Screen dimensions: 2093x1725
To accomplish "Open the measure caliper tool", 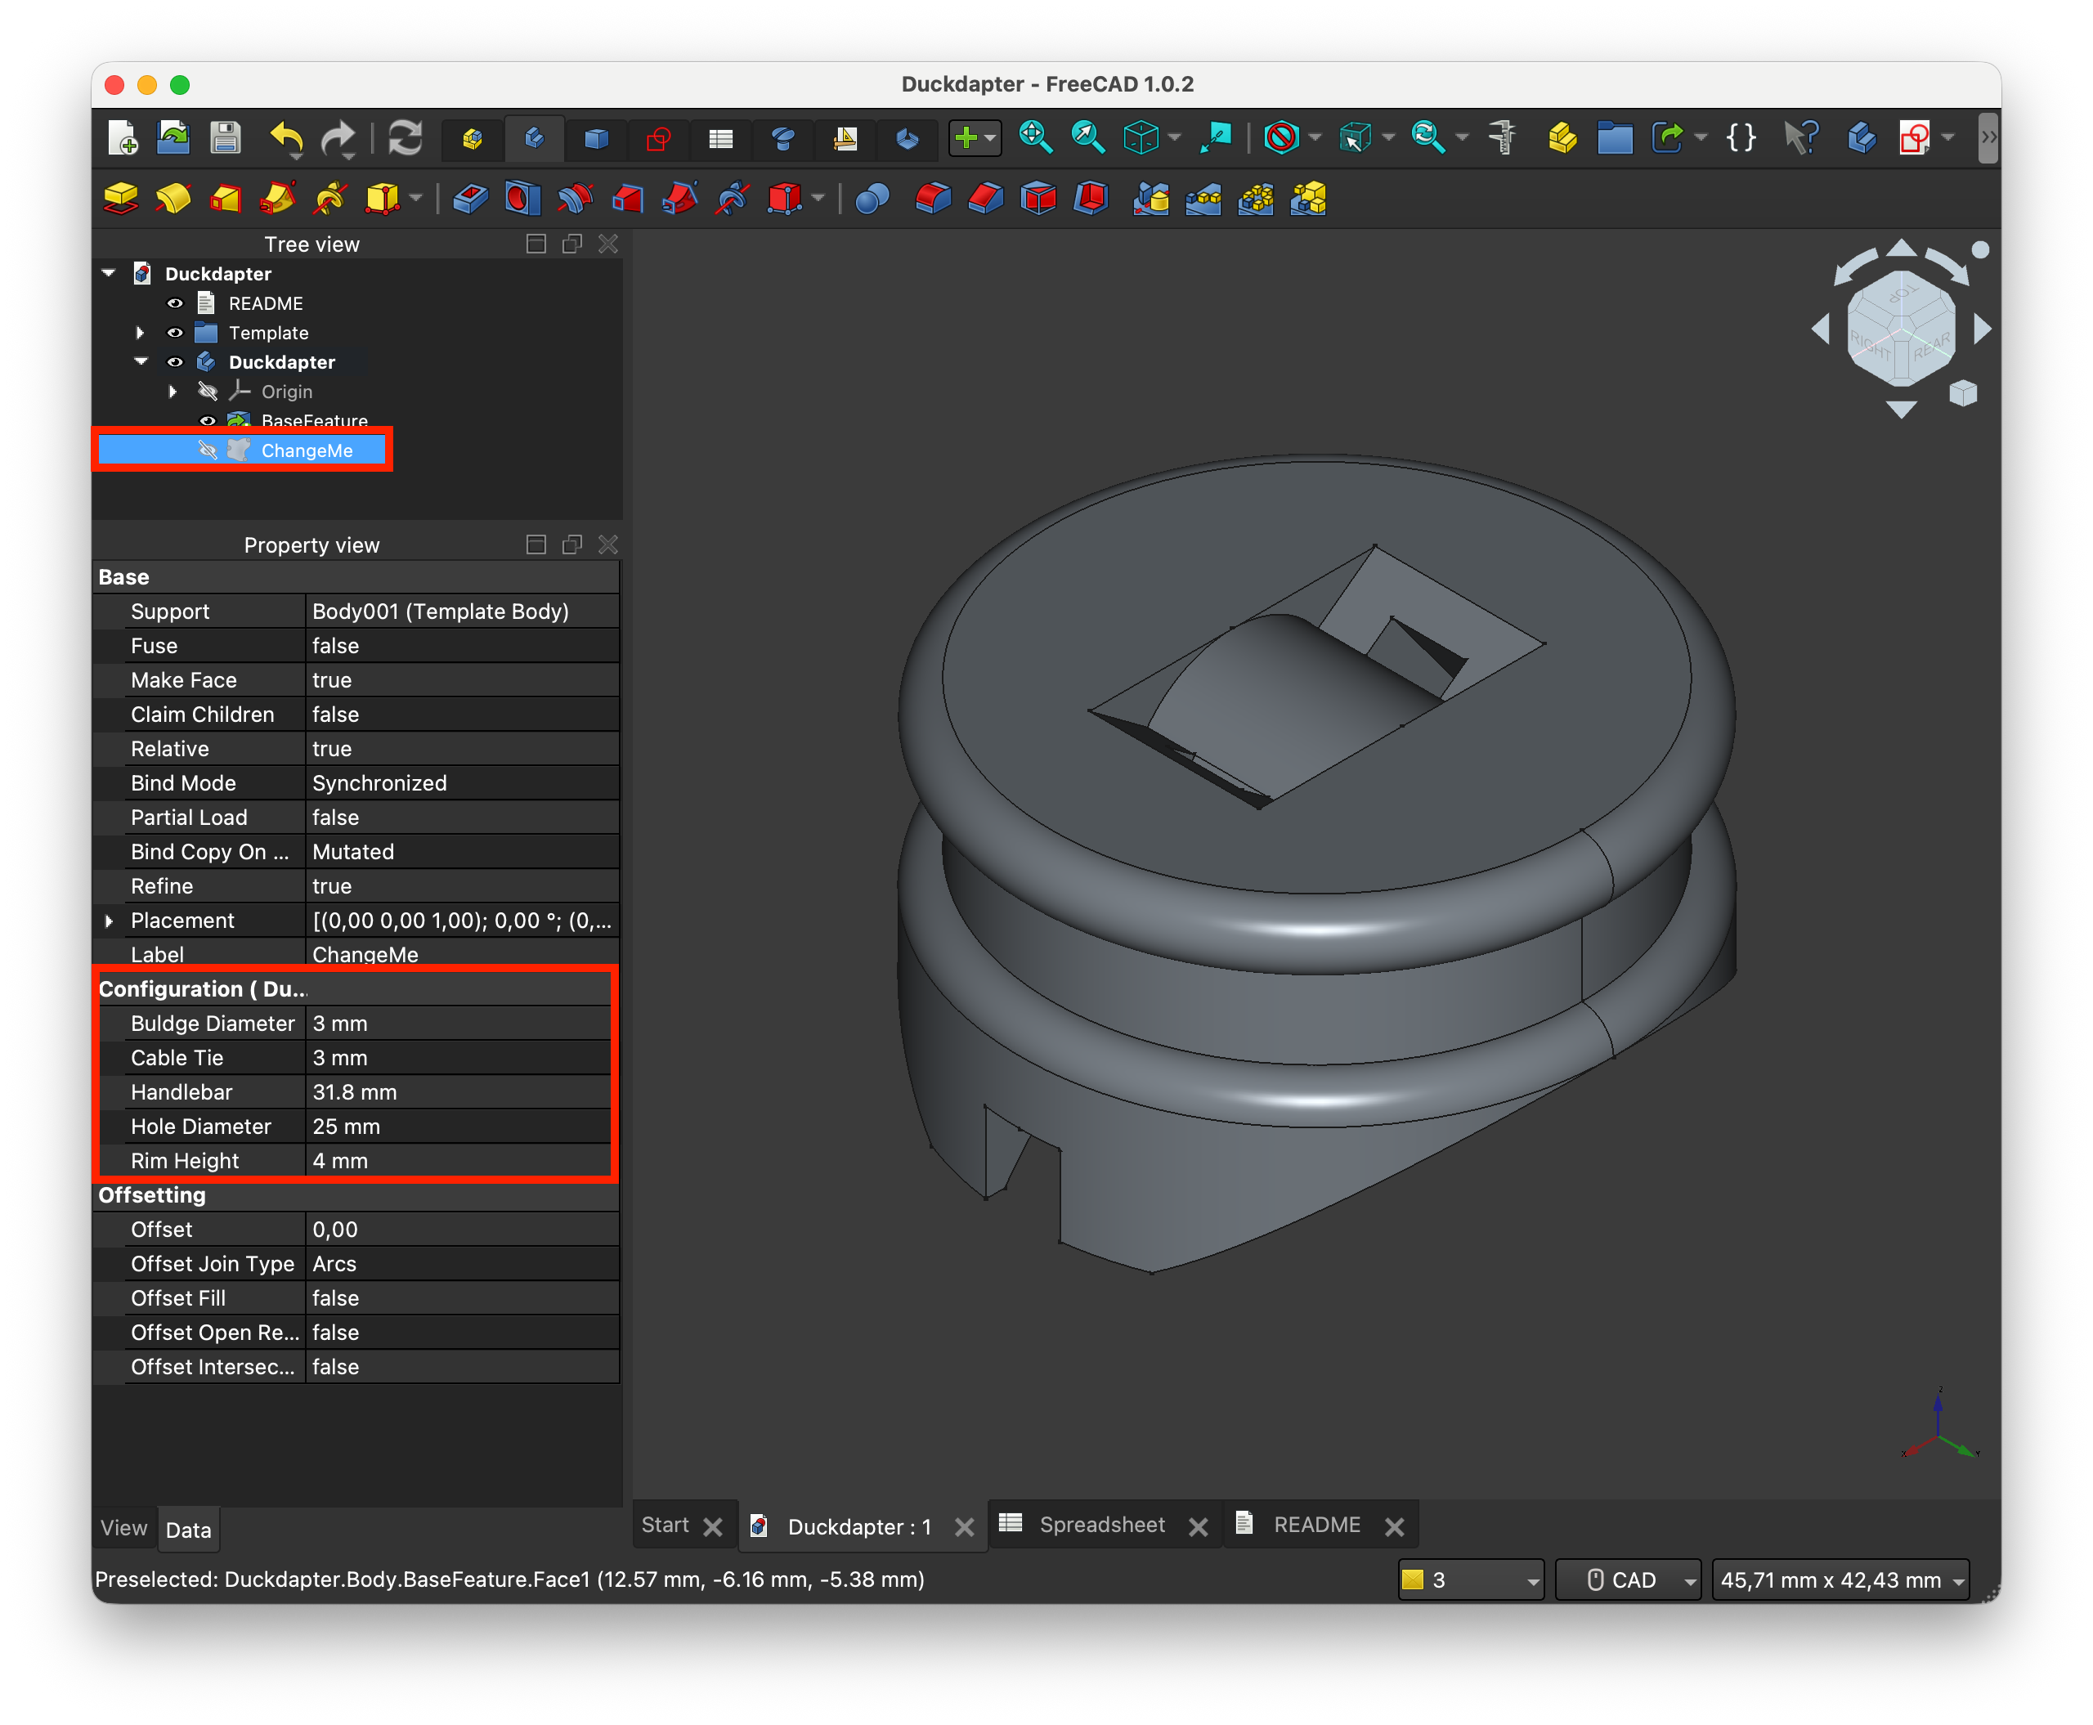I will [1502, 137].
